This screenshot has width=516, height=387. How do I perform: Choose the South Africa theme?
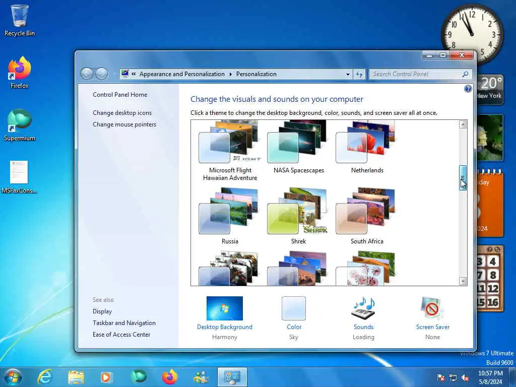[367, 216]
